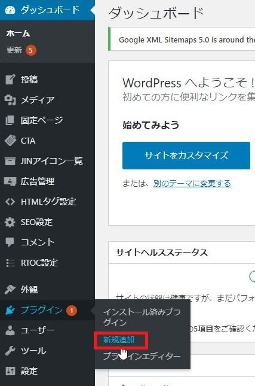The image size is (255, 386).
Task: Click the 設定 sliders icon
Action: tap(10, 371)
